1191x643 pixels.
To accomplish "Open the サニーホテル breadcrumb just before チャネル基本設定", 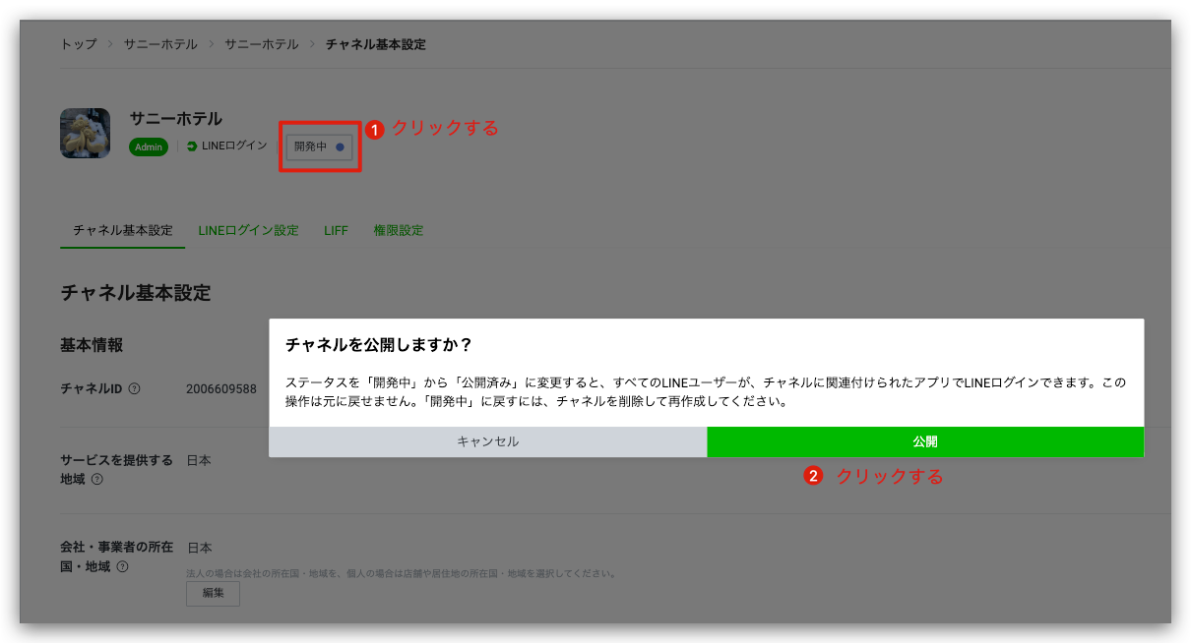I will click(x=262, y=44).
